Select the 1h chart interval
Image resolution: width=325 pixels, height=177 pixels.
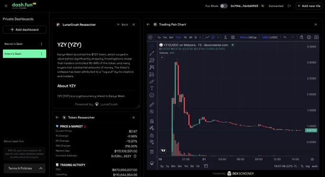coord(185,38)
